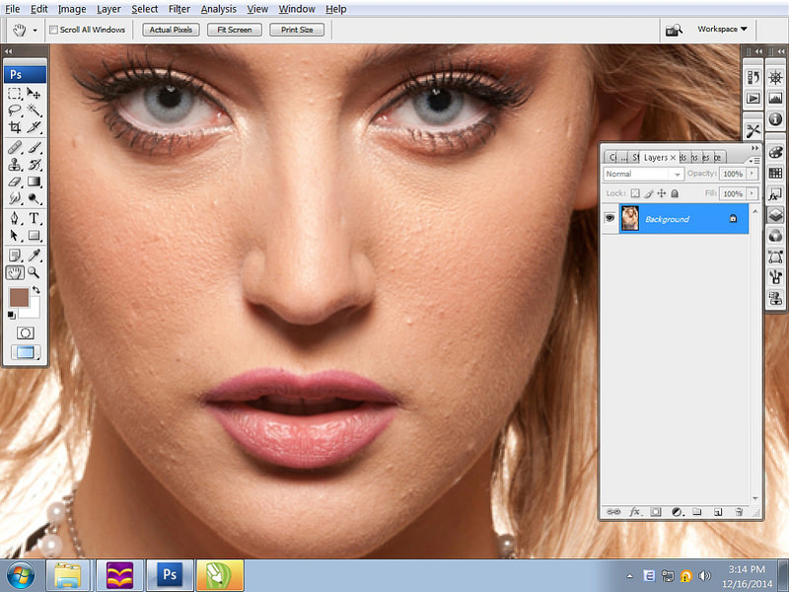Click the Fit Screen button
Image resolution: width=789 pixels, height=592 pixels.
[235, 30]
